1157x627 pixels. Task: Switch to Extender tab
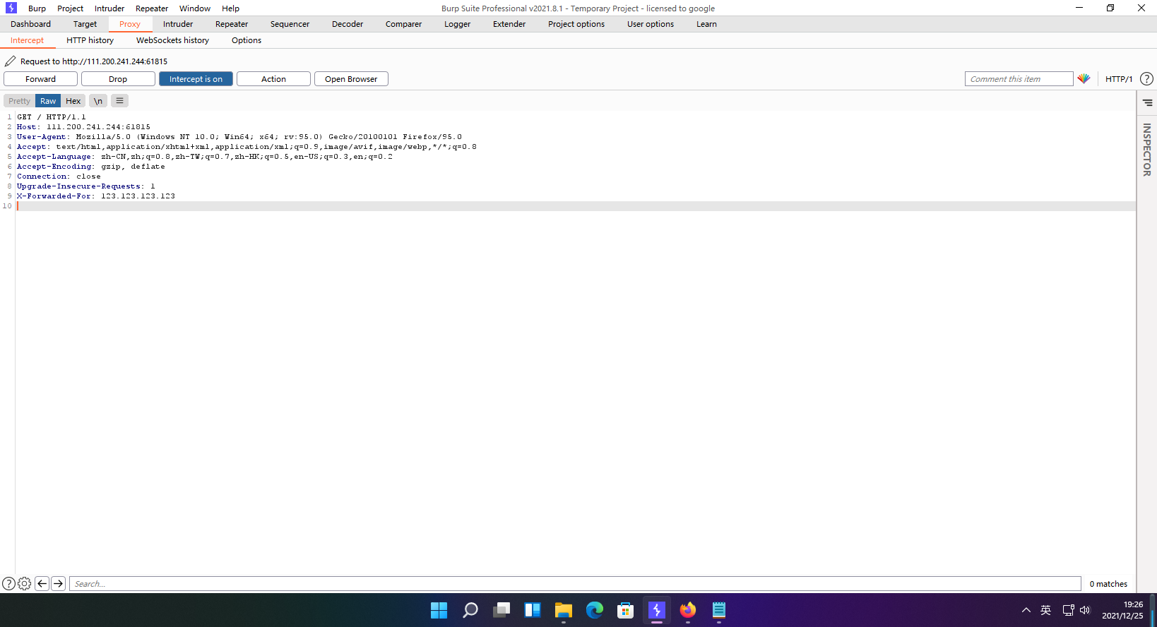coord(509,24)
